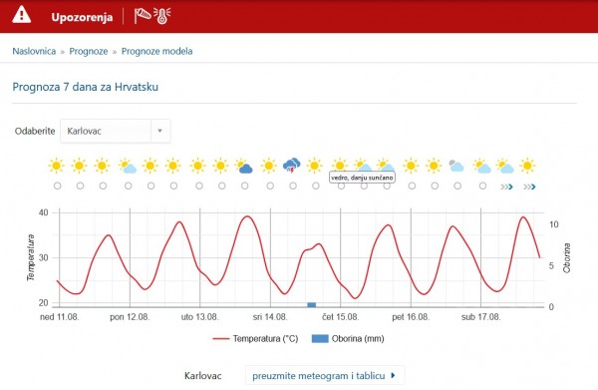
Task: Open Prognoze modela breadcrumb link
Action: pyautogui.click(x=156, y=51)
